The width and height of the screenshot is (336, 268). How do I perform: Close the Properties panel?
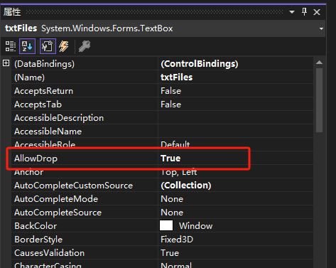(317, 12)
